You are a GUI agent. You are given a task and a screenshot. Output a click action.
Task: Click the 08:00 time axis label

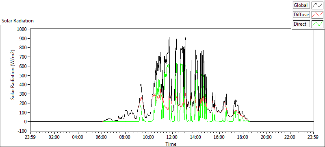[x=125, y=137]
